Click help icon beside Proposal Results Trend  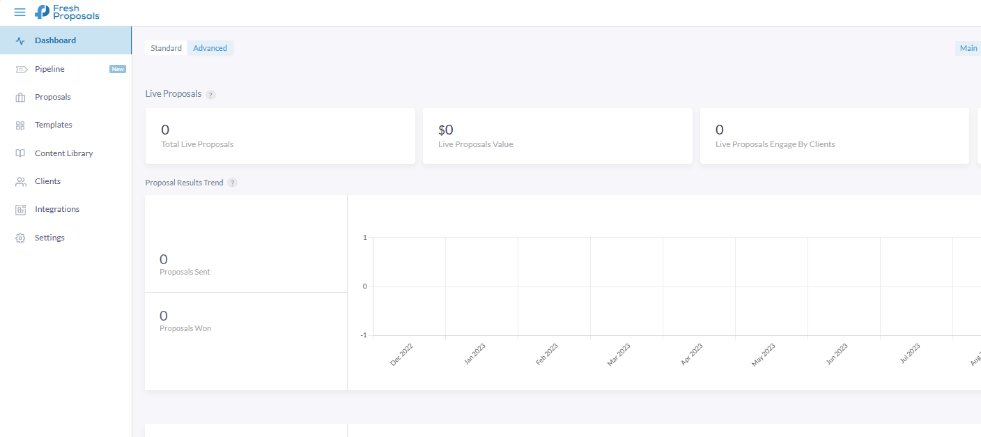[x=233, y=183]
